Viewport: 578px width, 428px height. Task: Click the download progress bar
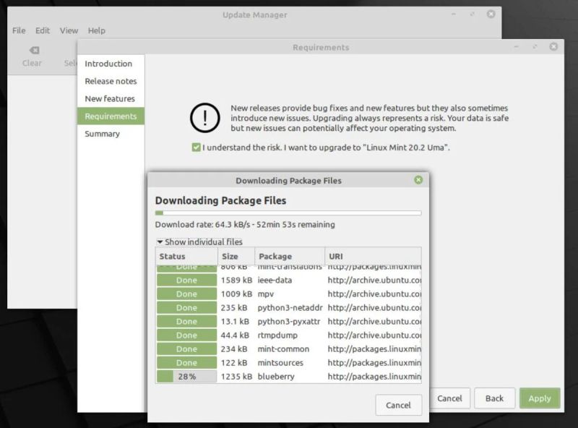pyautogui.click(x=287, y=213)
